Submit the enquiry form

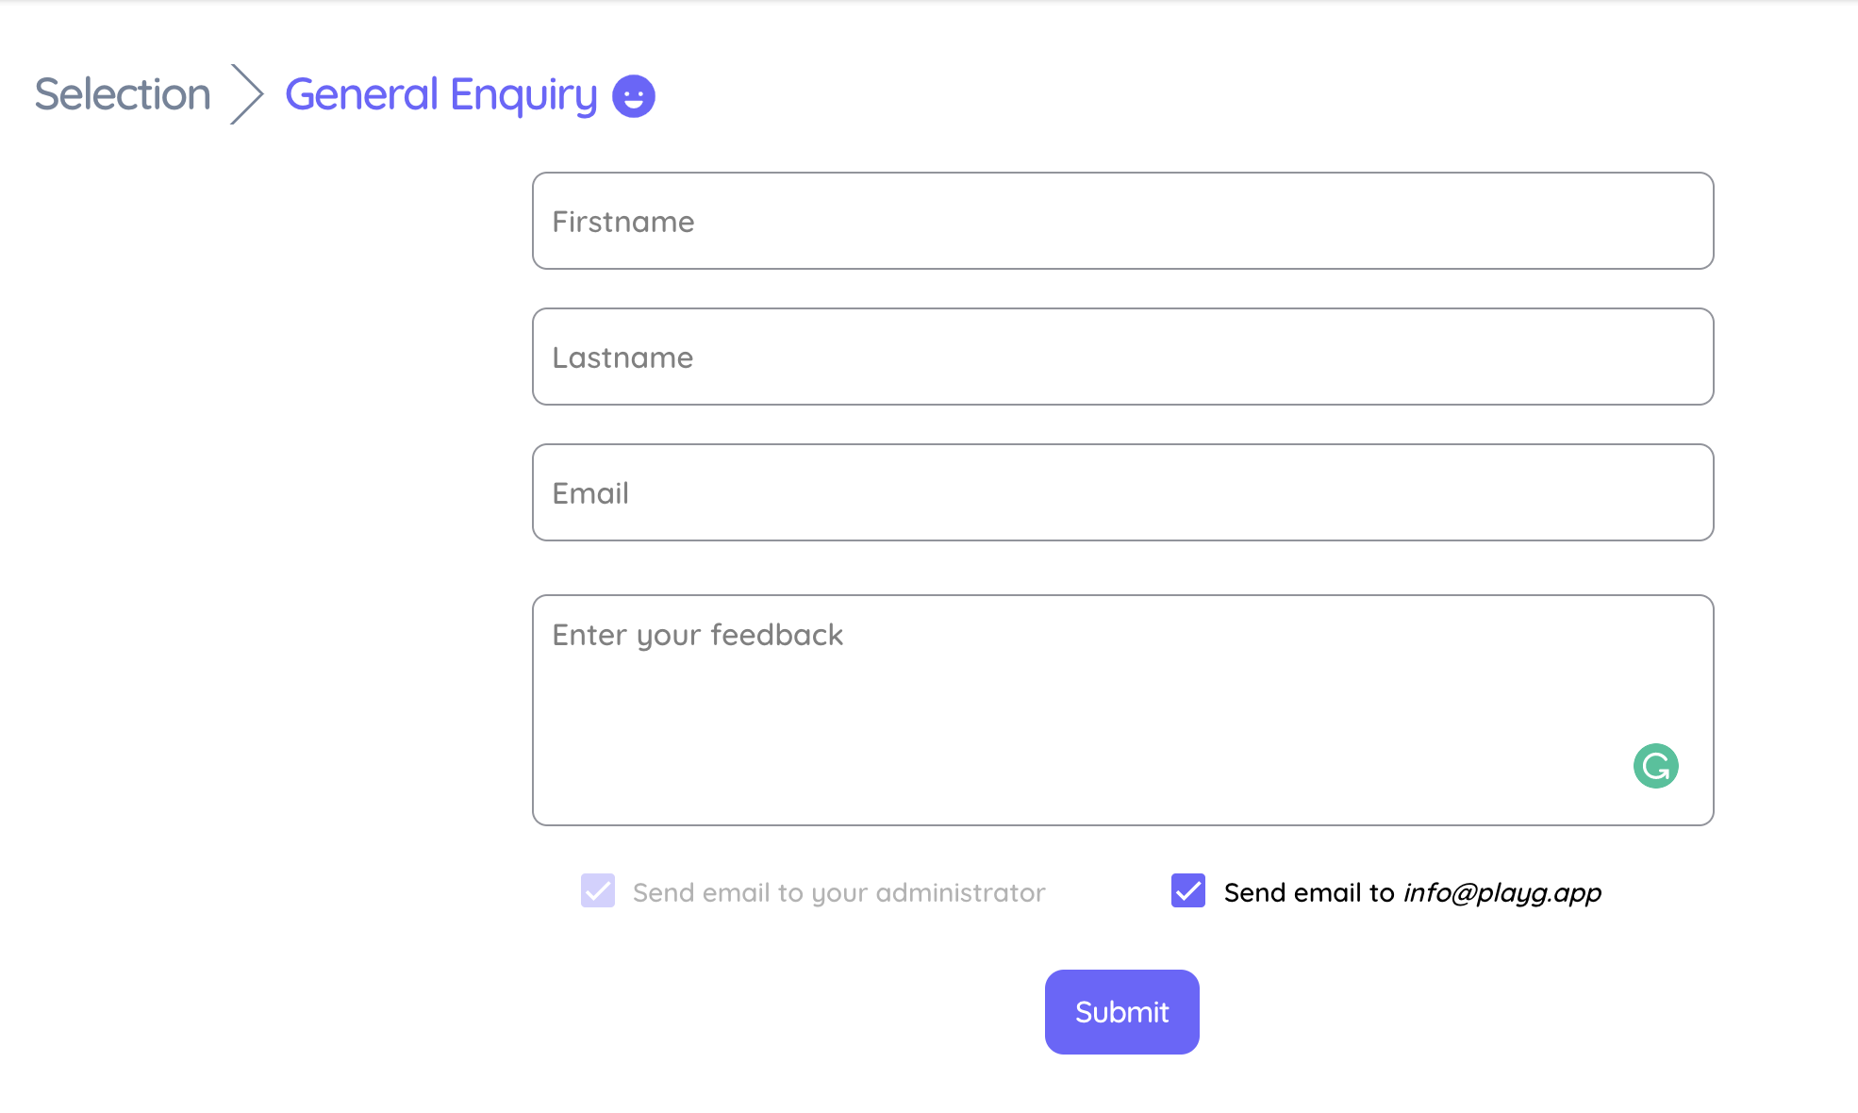pyautogui.click(x=1122, y=1012)
